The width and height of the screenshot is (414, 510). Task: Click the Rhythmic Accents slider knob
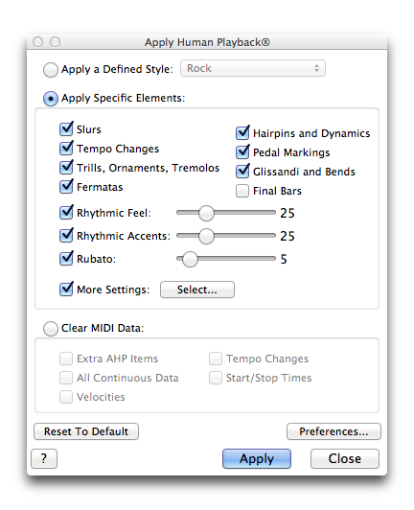point(206,236)
